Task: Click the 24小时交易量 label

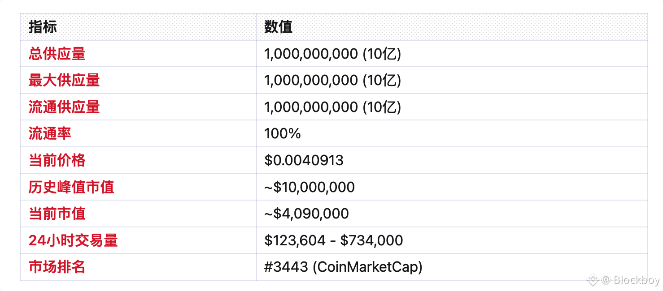Action: click(73, 240)
